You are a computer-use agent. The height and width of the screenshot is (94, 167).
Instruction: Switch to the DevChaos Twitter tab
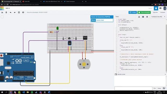click(x=53, y=2)
